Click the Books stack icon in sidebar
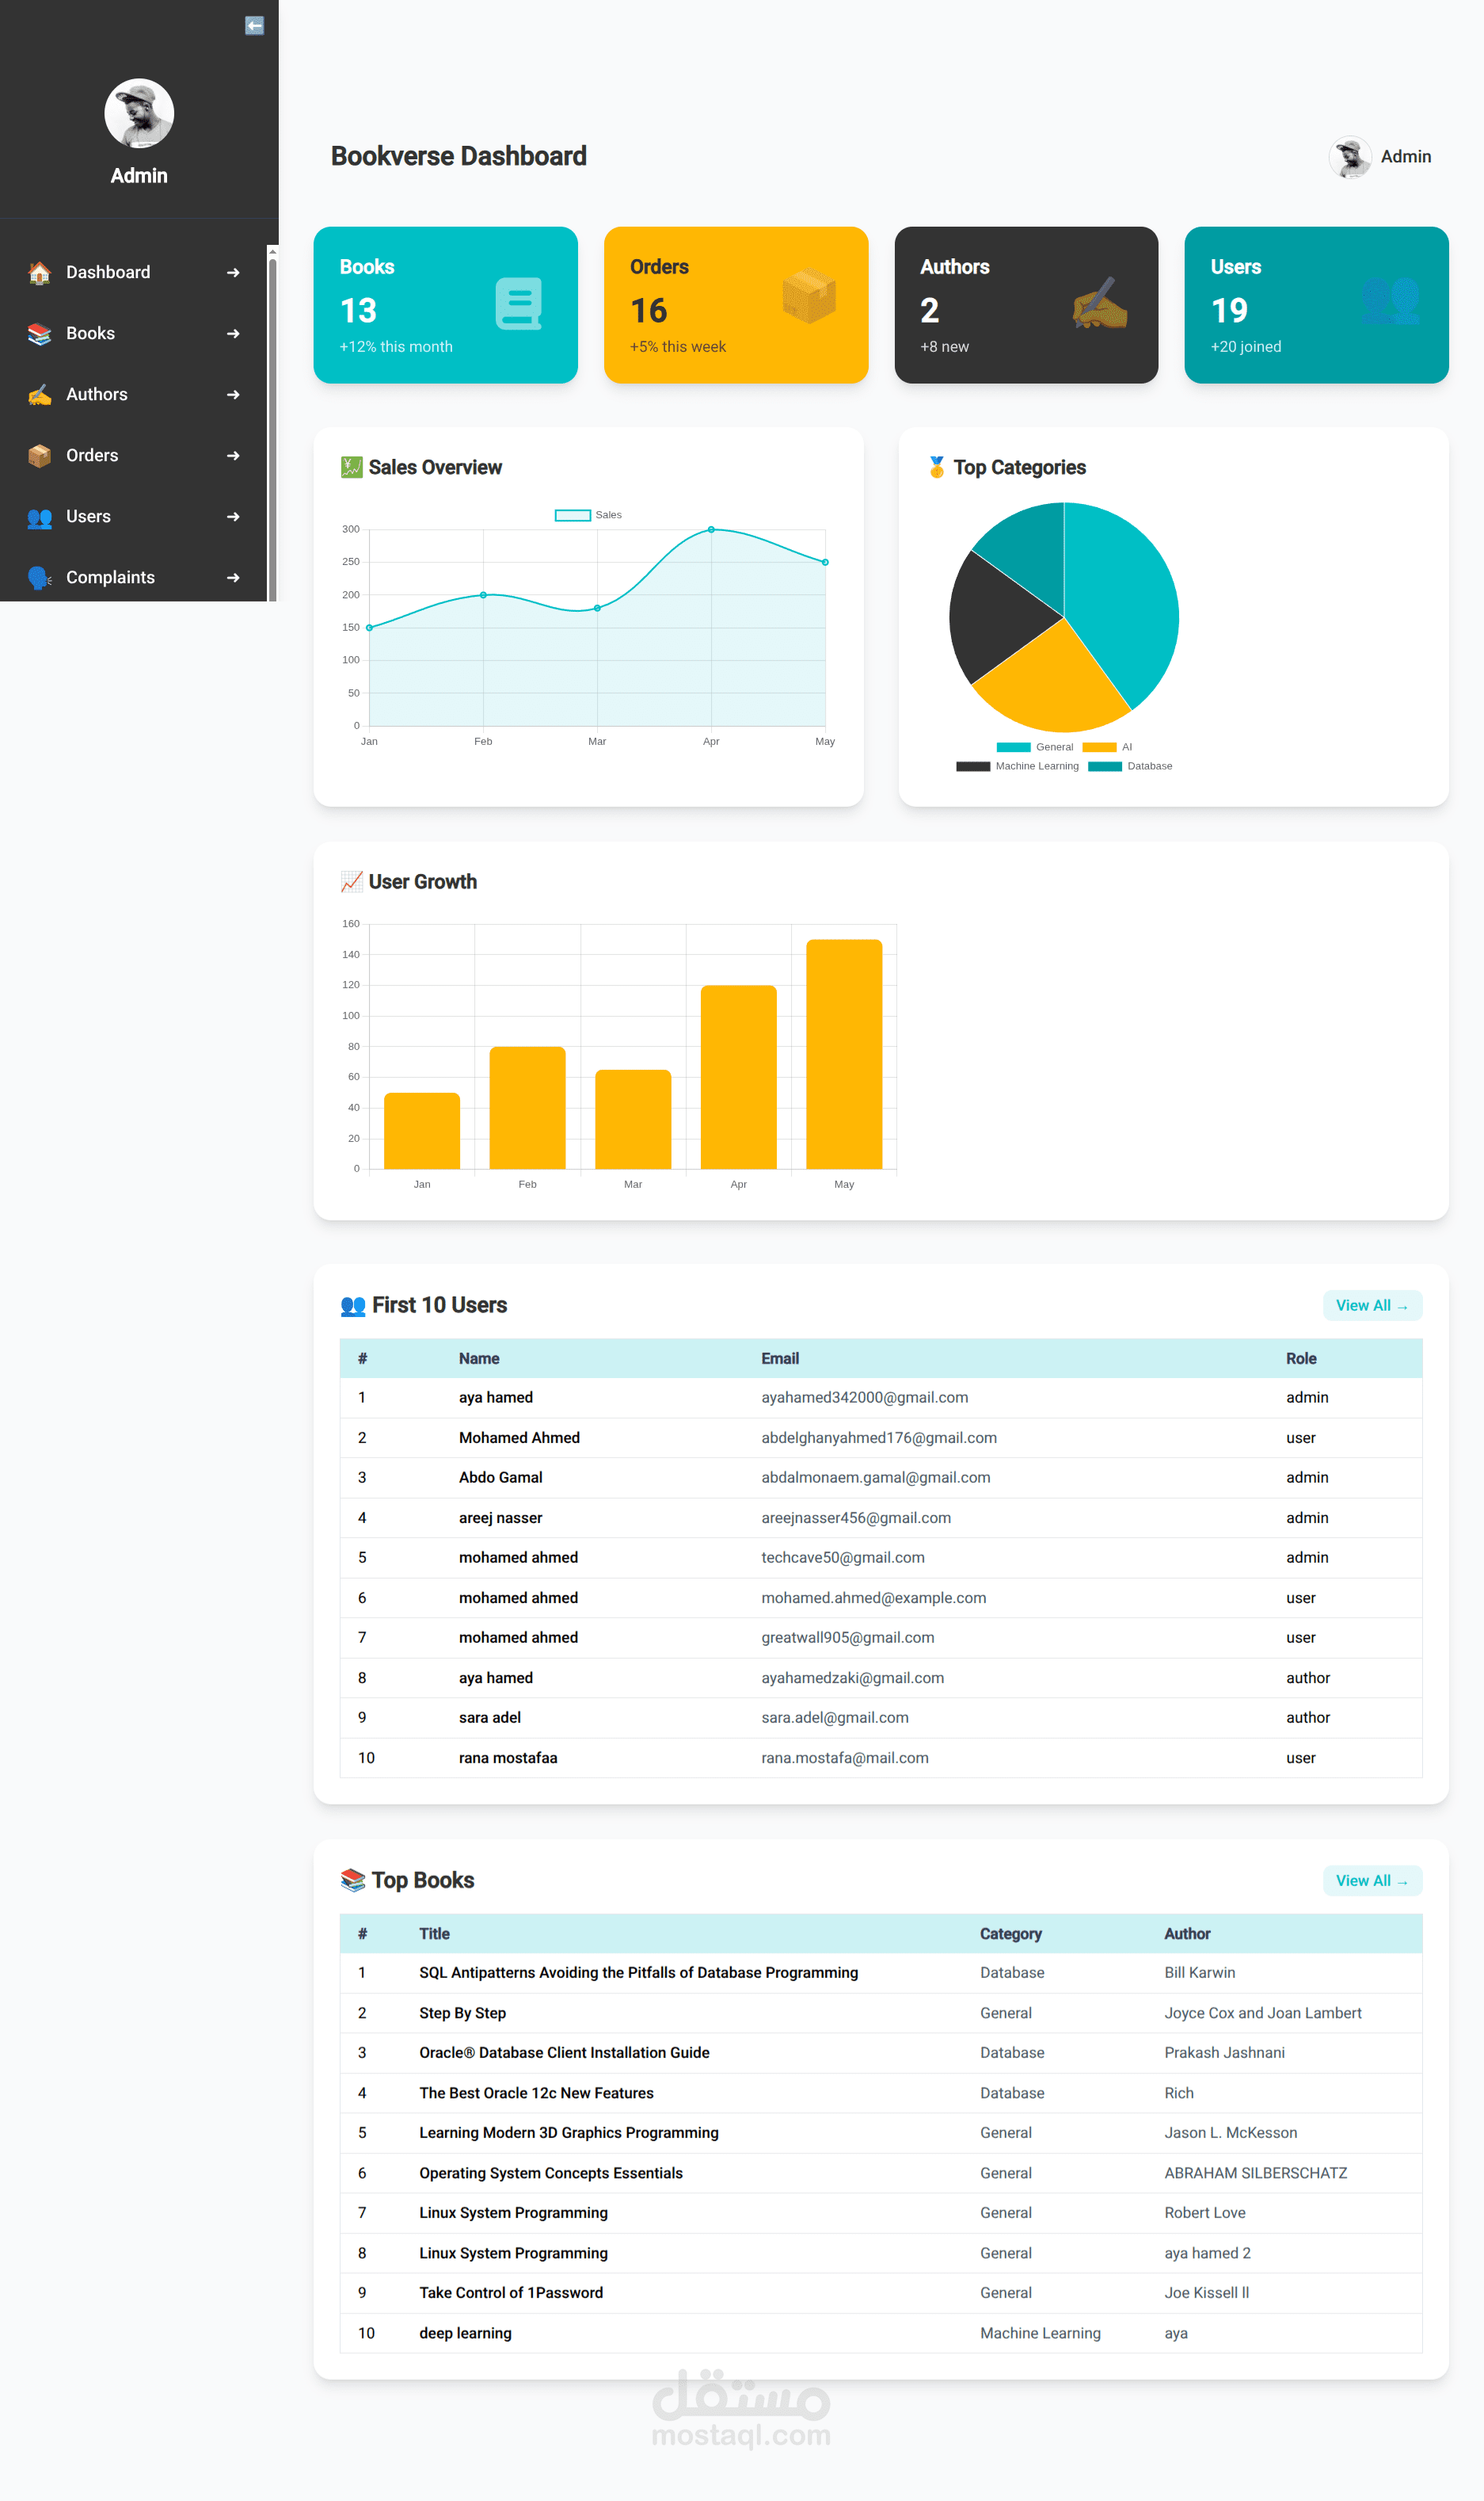This screenshot has height=2501, width=1484. pos(39,333)
